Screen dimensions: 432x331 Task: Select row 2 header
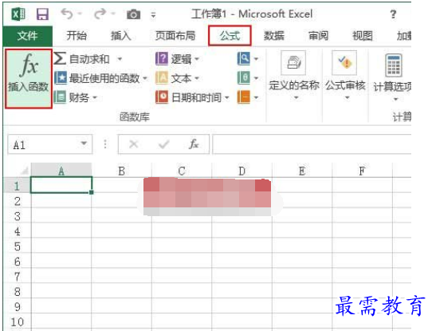pyautogui.click(x=17, y=201)
